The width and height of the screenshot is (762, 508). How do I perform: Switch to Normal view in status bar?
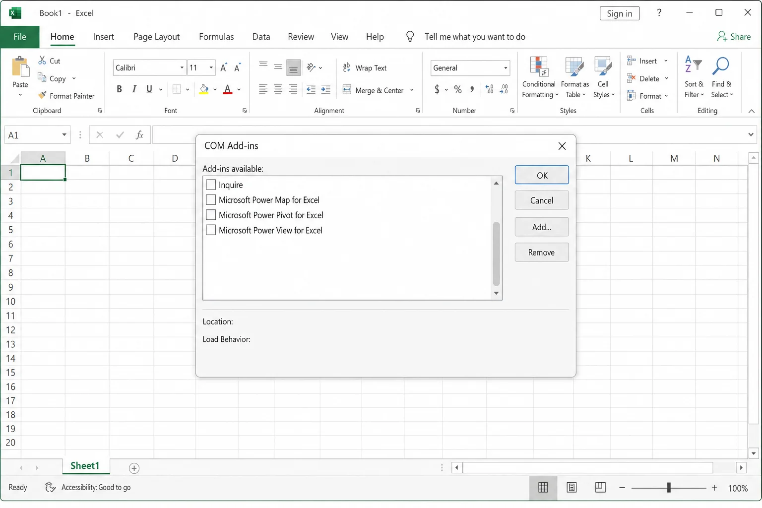[x=543, y=488]
